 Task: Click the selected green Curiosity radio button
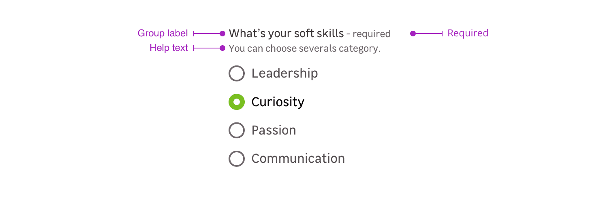point(237,102)
